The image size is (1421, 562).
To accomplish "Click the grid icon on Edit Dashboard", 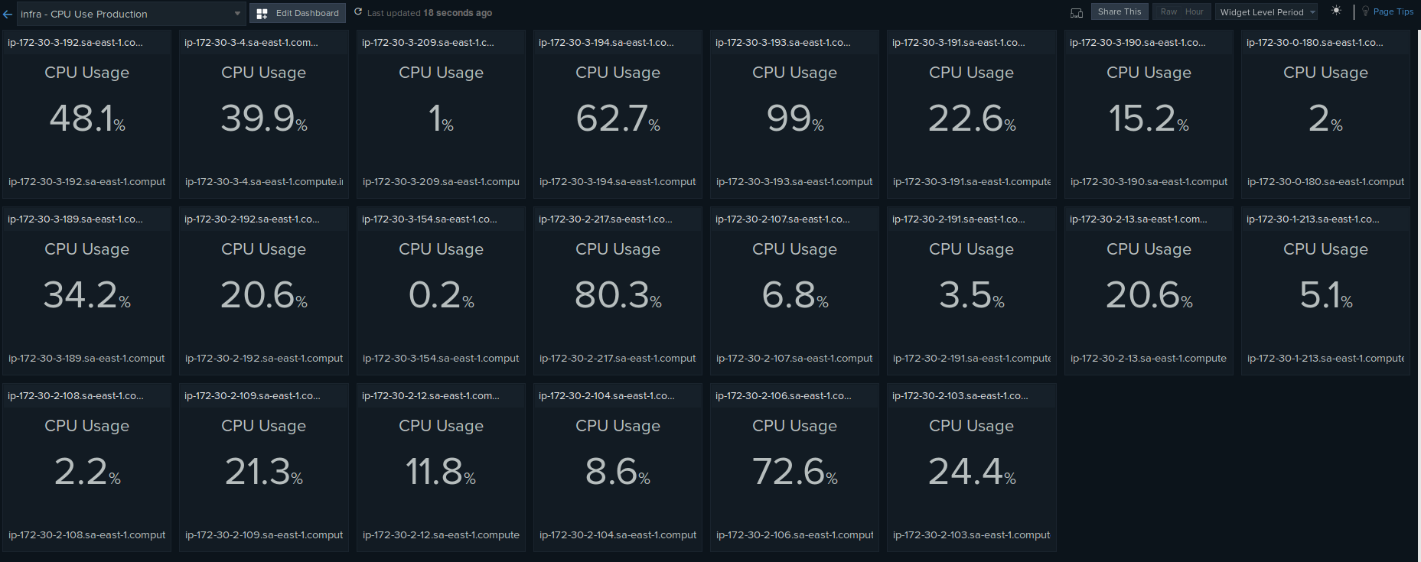I will tap(262, 13).
